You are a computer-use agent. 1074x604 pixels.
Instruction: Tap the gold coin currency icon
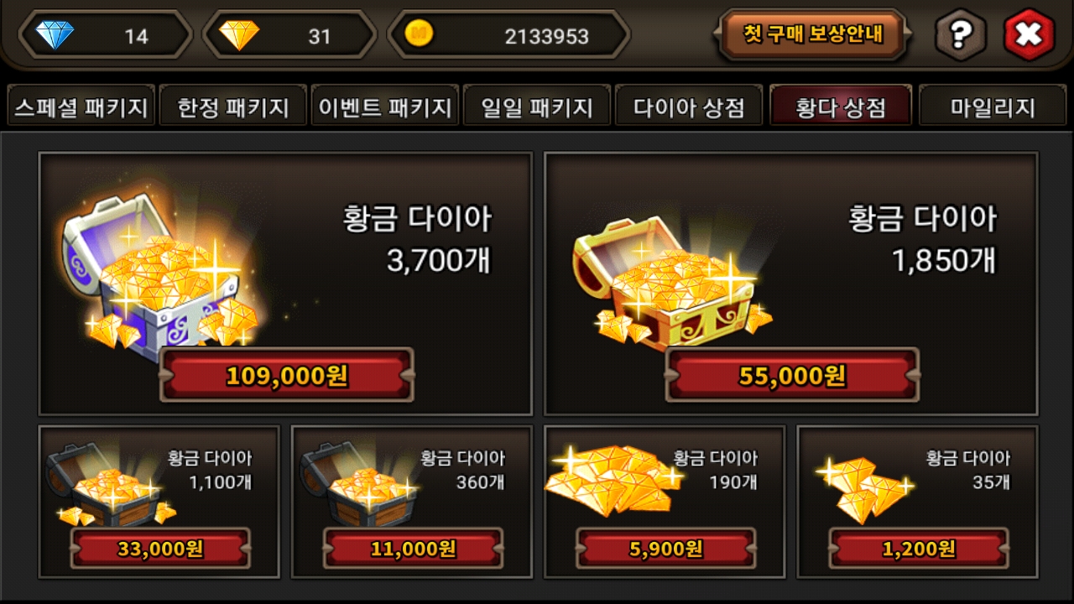pyautogui.click(x=418, y=34)
